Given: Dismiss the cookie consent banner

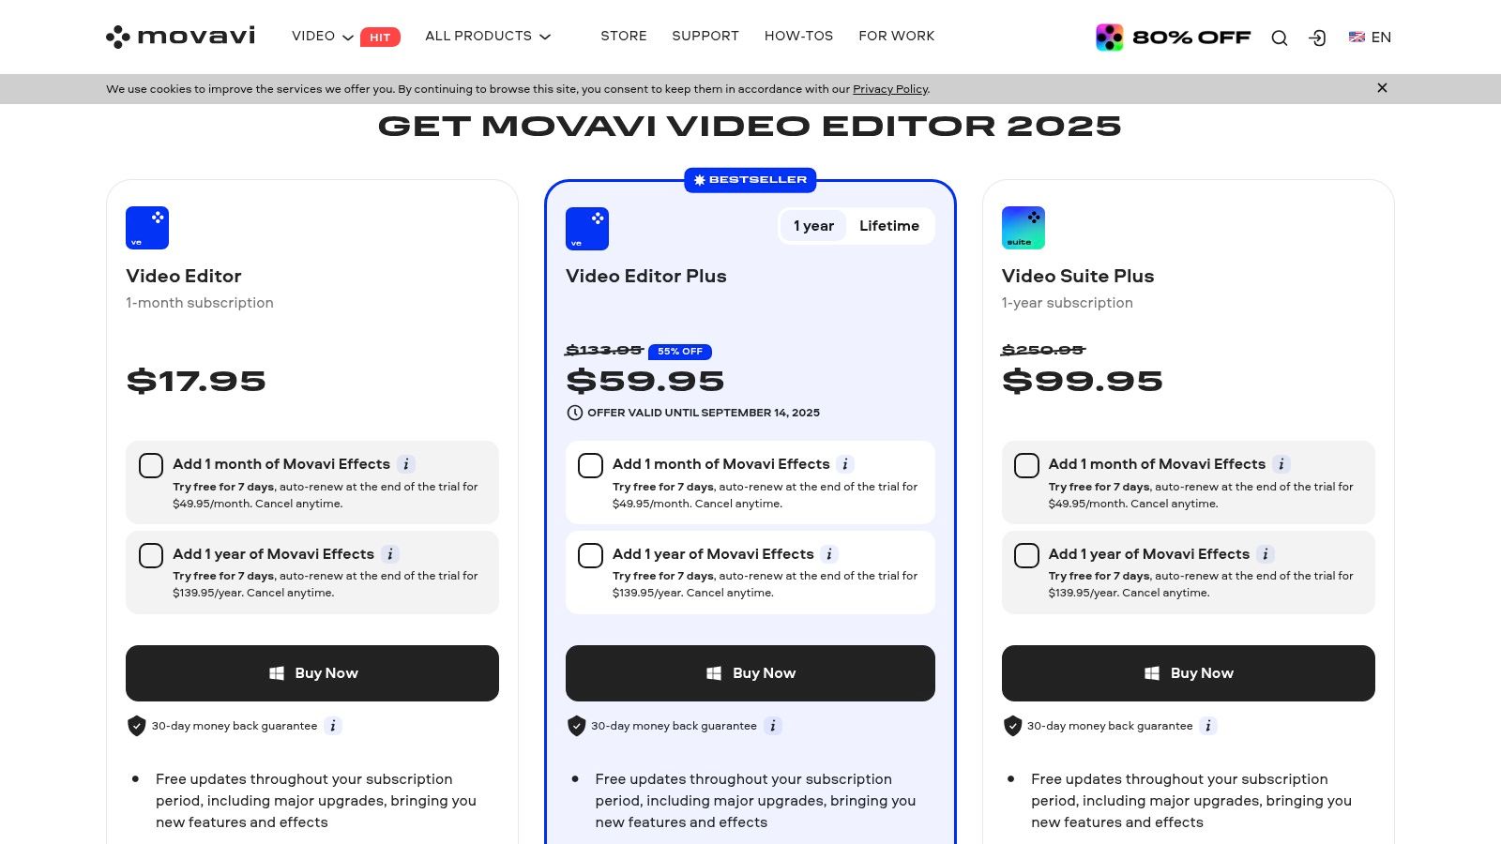Looking at the screenshot, I should pyautogui.click(x=1382, y=87).
